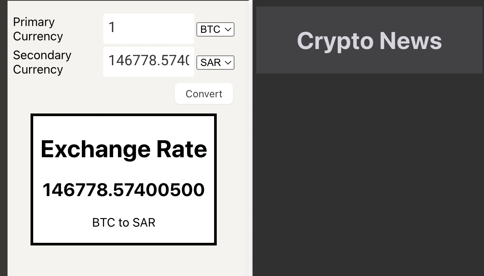Click the Convert button
Image resolution: width=484 pixels, height=276 pixels.
point(204,94)
